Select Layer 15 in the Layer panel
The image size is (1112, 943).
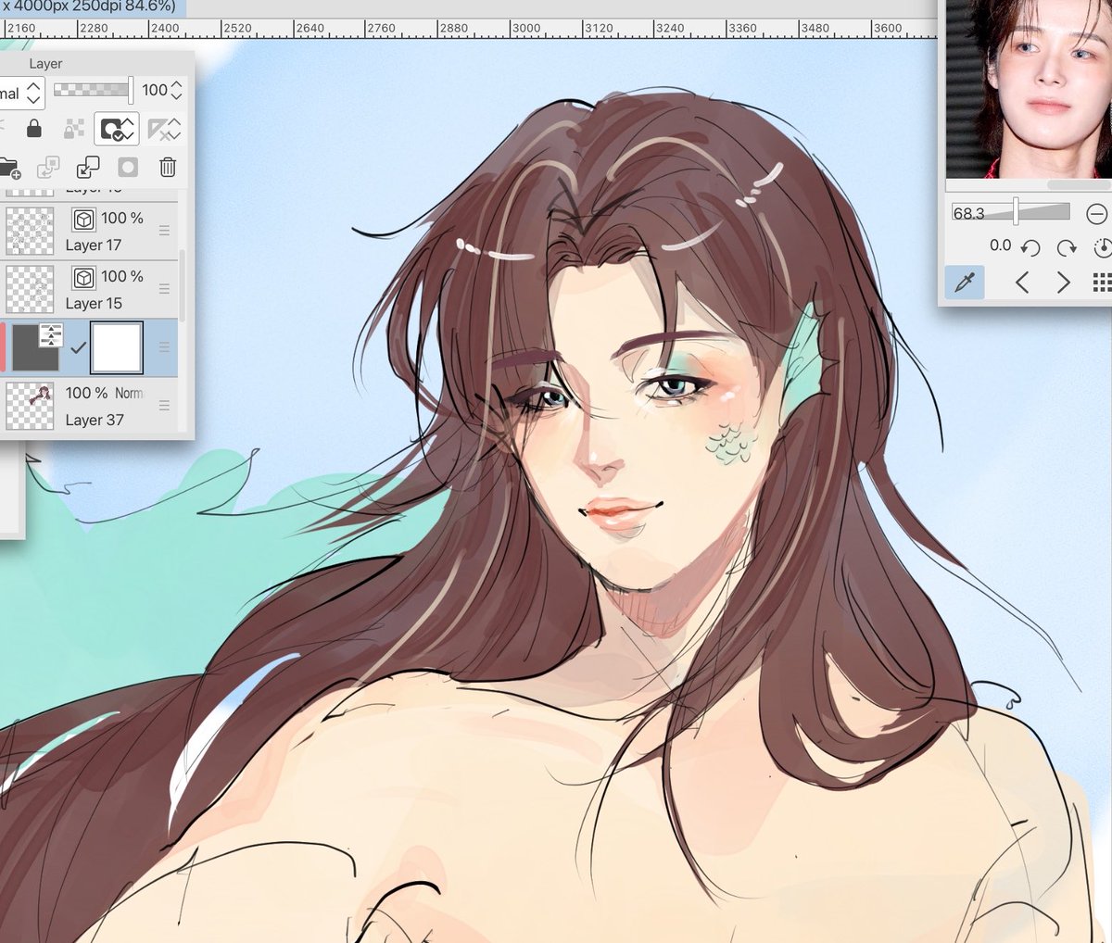(89, 289)
